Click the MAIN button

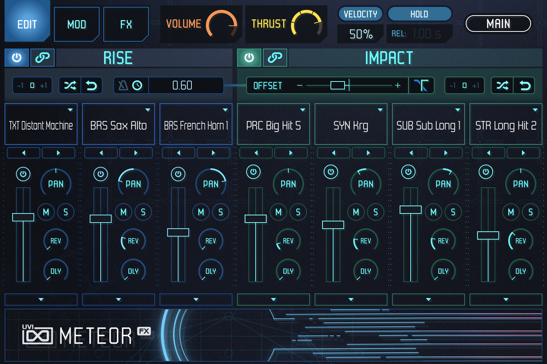pyautogui.click(x=498, y=24)
